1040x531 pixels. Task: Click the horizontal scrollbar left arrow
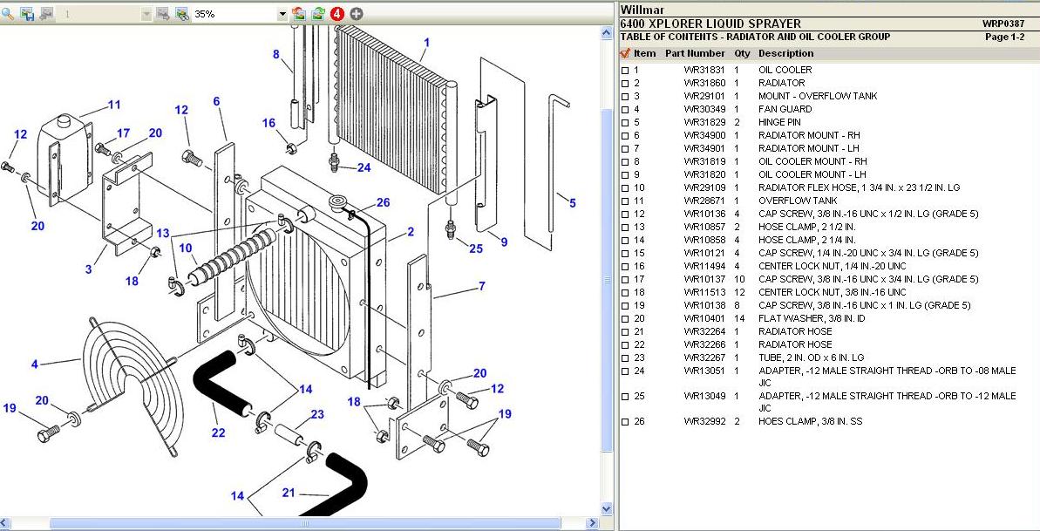pyautogui.click(x=5, y=524)
